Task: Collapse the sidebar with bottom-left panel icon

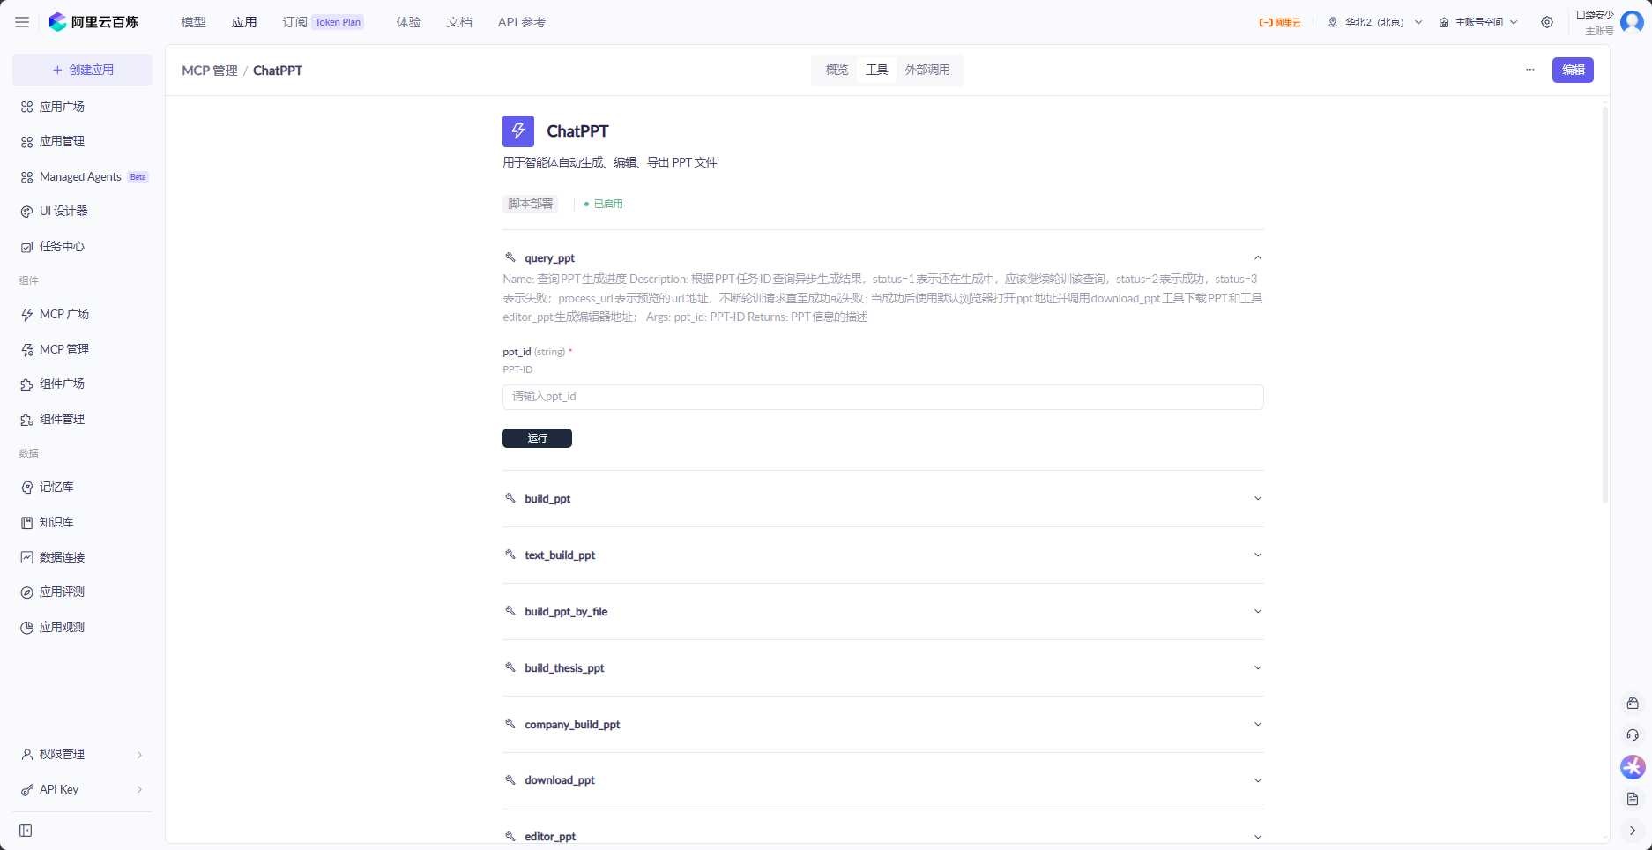Action: pyautogui.click(x=26, y=831)
